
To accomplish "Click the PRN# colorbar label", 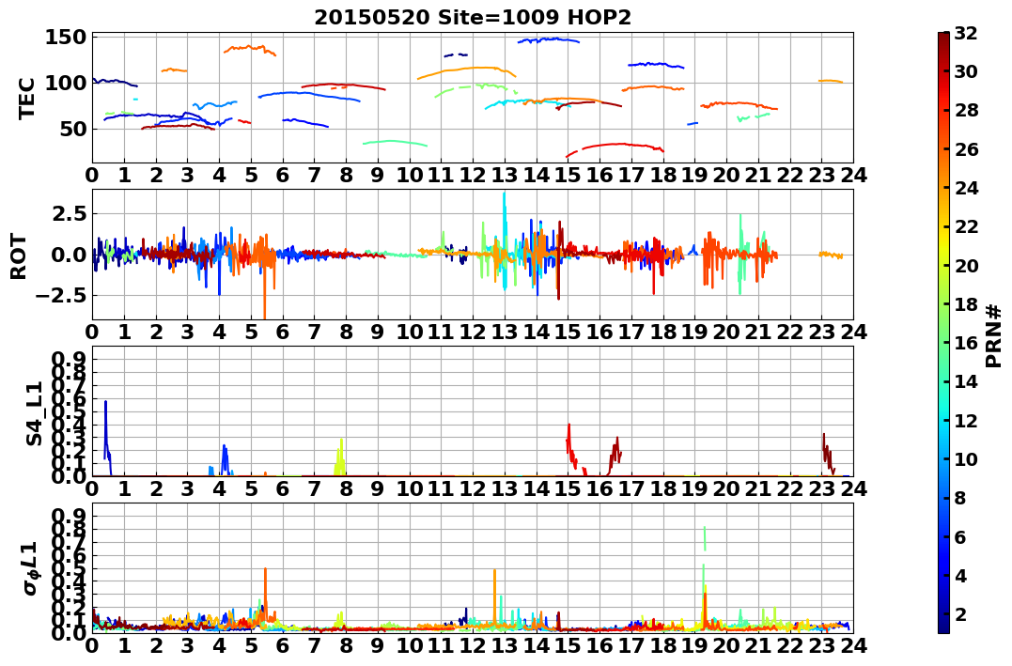I will tap(993, 335).
